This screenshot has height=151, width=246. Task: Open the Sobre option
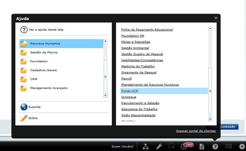[33, 118]
